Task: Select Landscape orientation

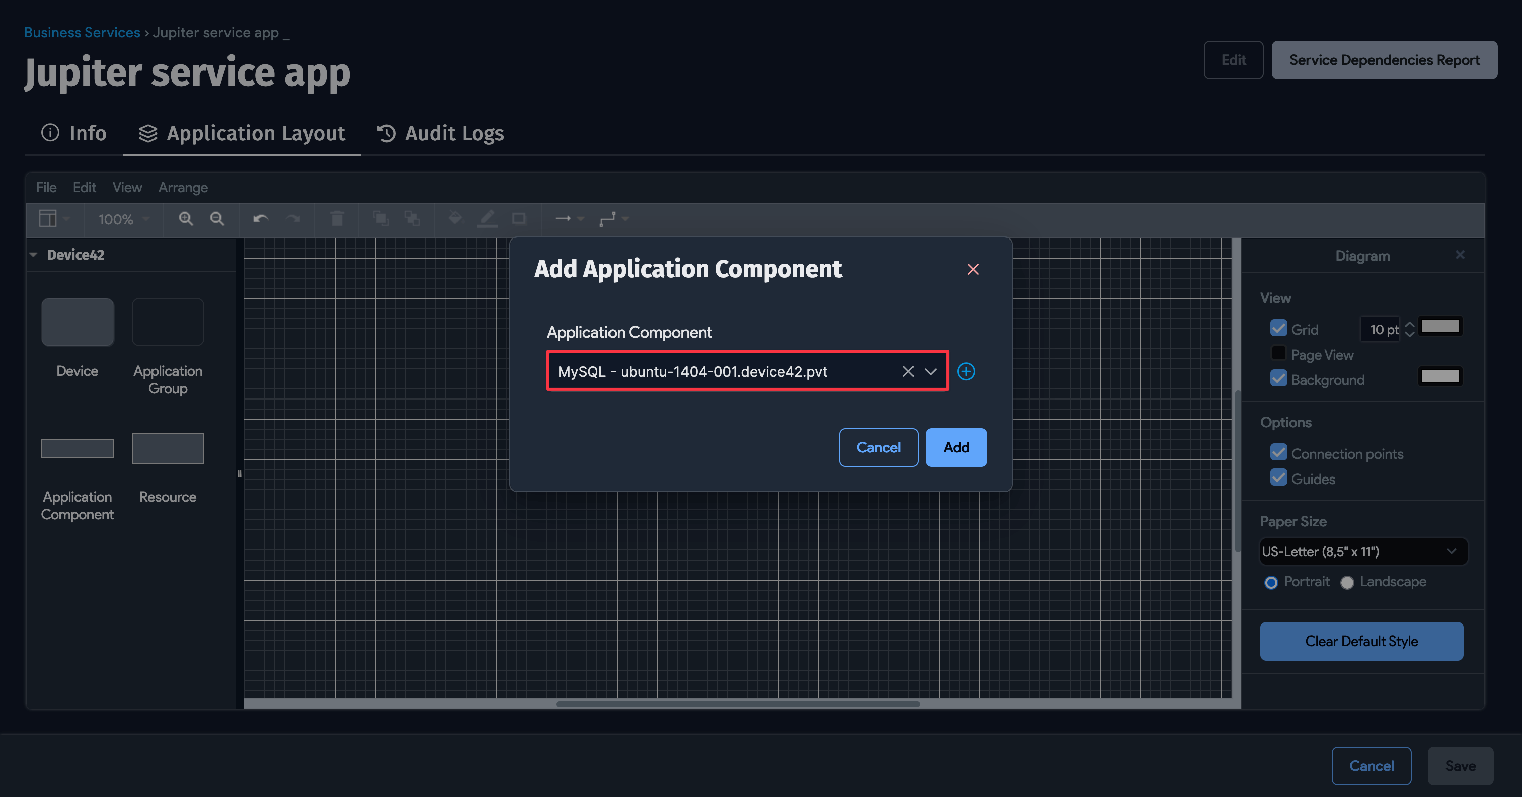Action: tap(1347, 583)
